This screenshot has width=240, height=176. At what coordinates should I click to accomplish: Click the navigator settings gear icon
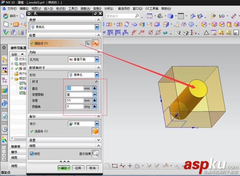[x=4, y=48]
